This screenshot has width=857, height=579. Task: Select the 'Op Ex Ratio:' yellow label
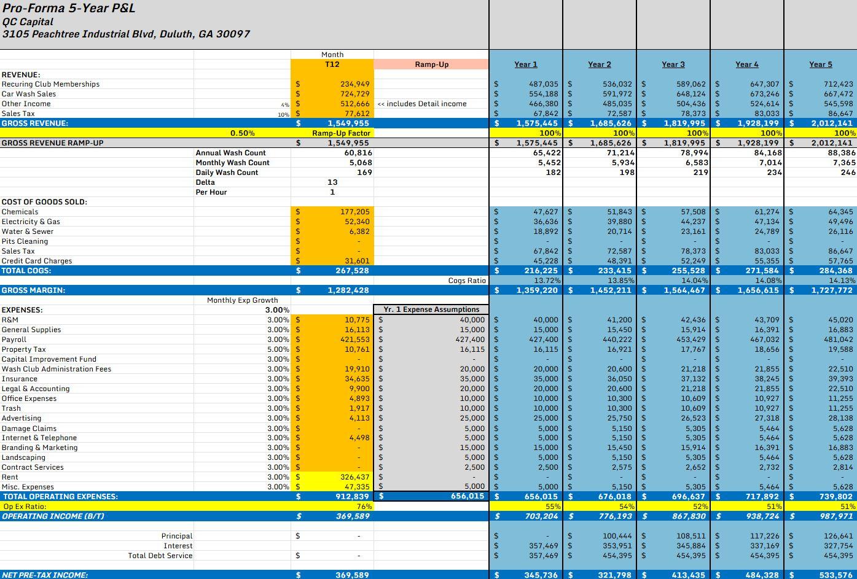pos(25,507)
